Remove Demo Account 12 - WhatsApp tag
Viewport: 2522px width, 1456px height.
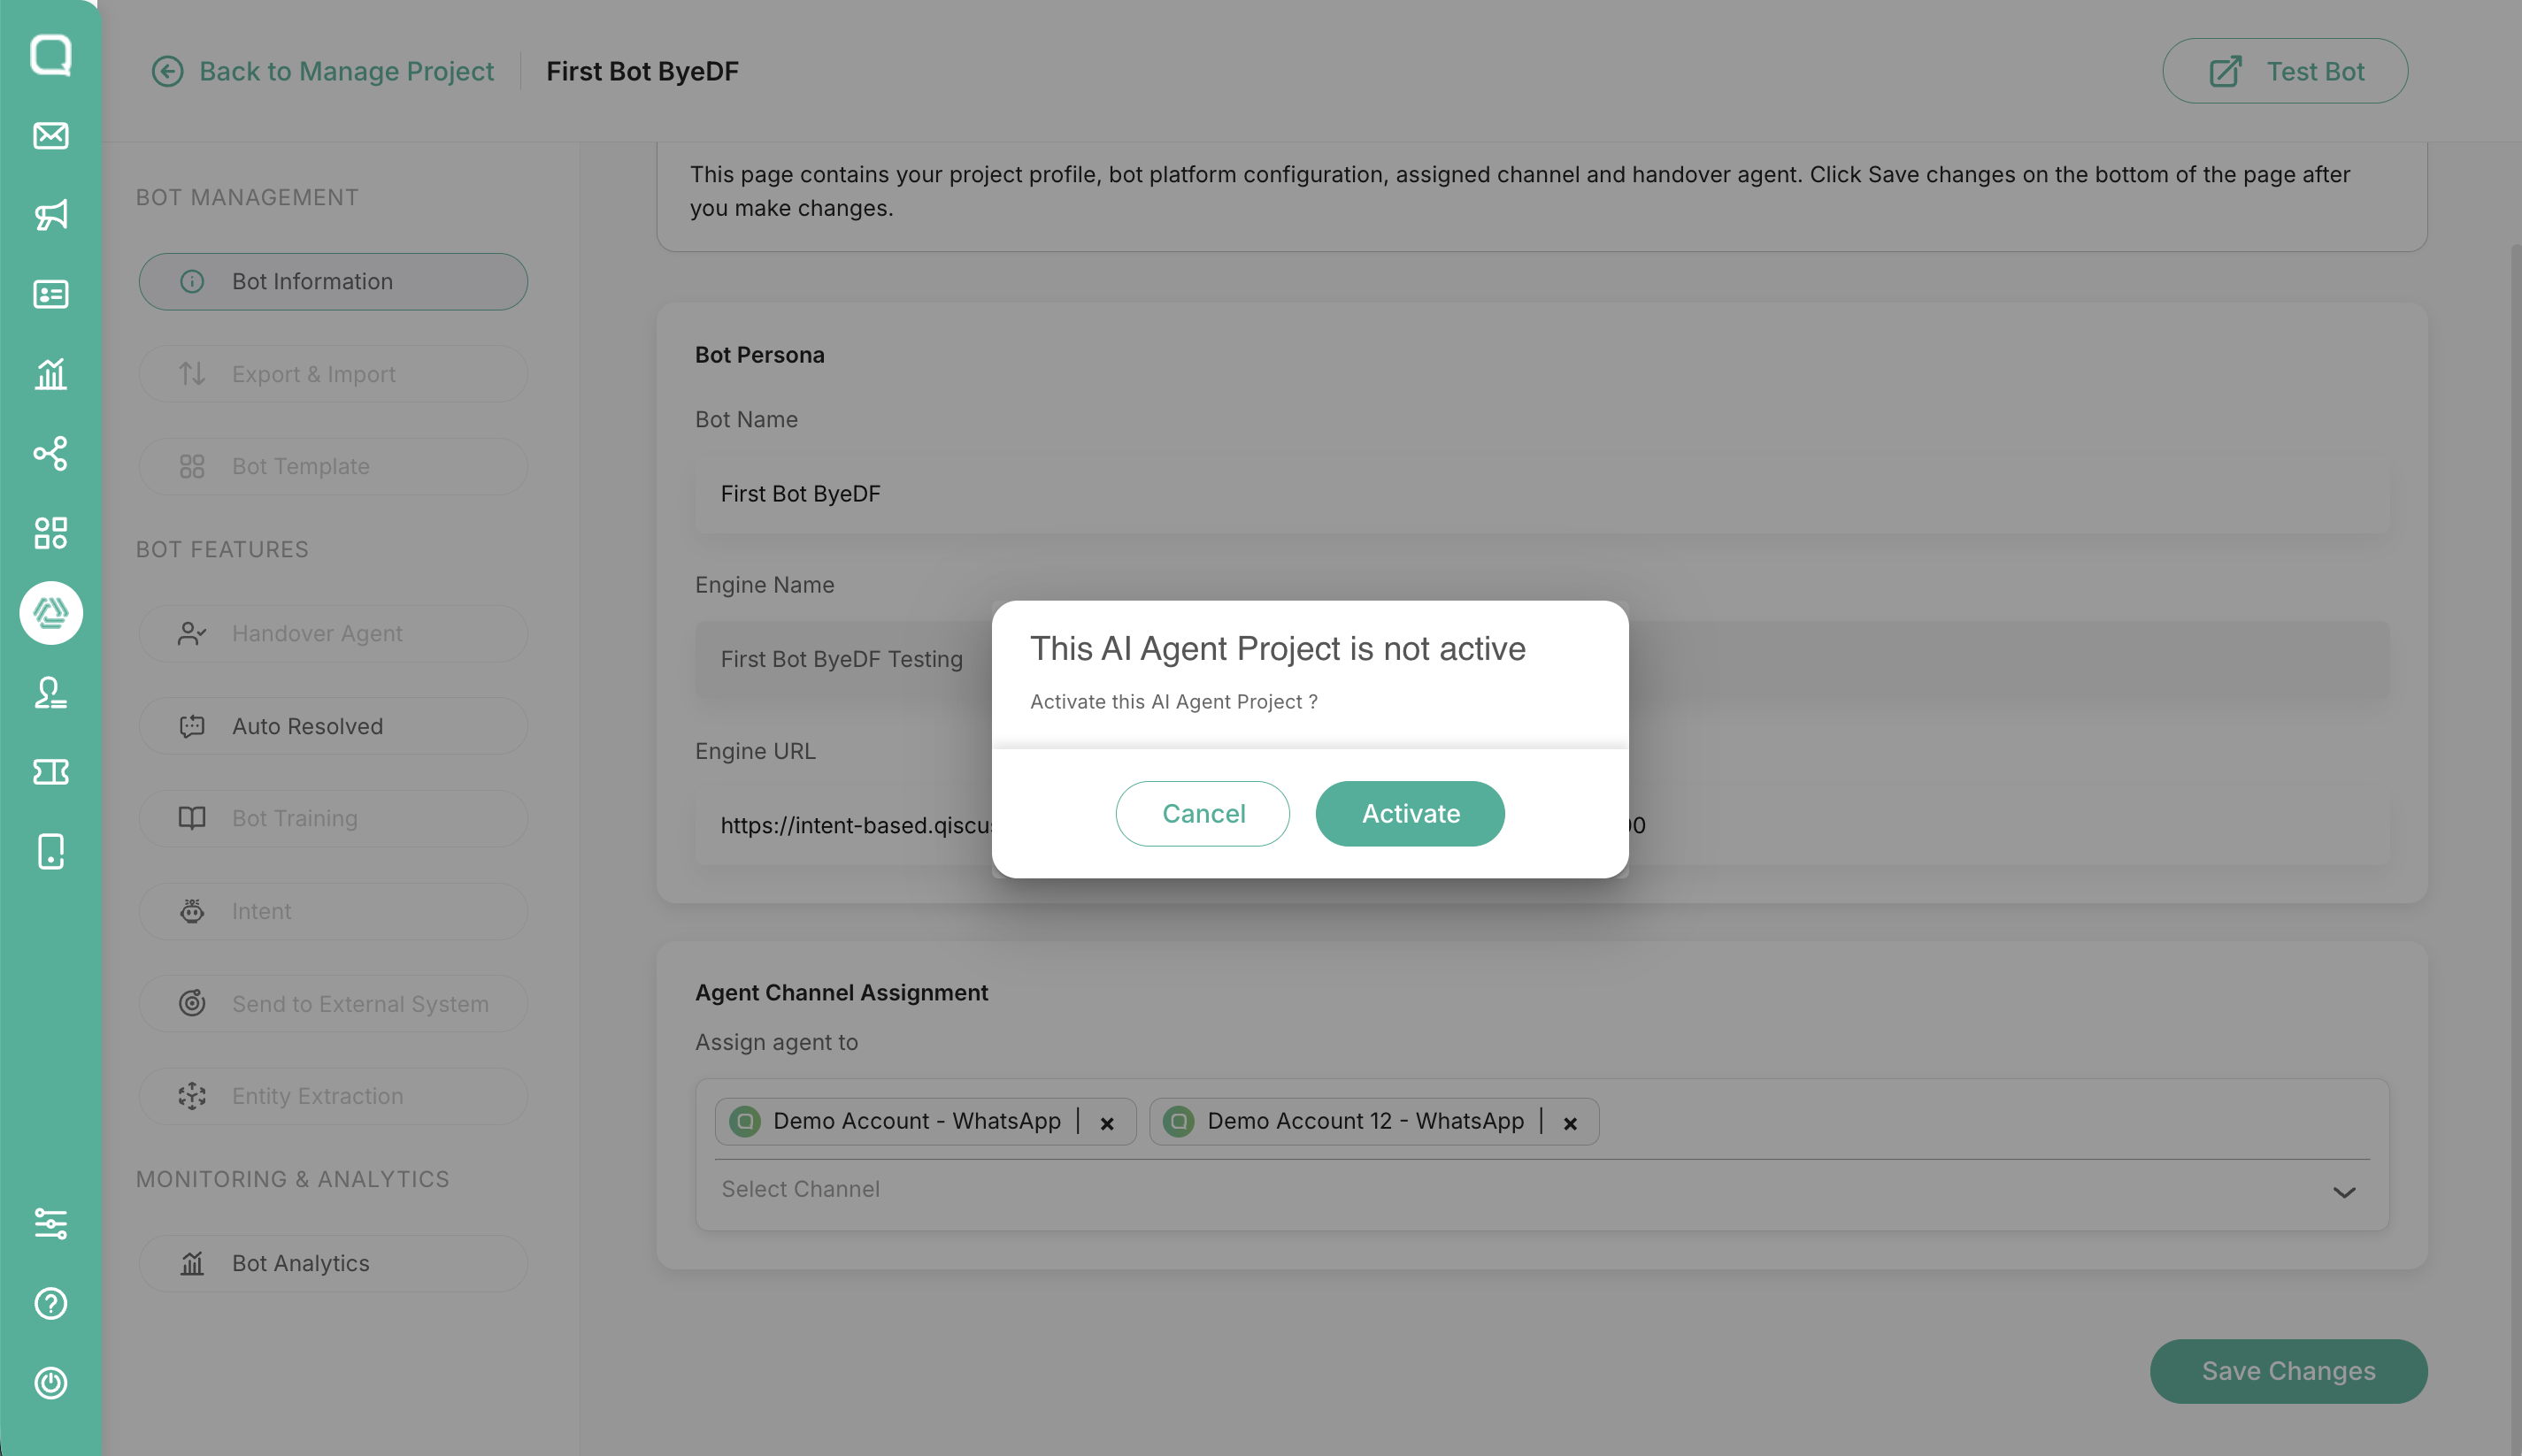pos(1570,1123)
